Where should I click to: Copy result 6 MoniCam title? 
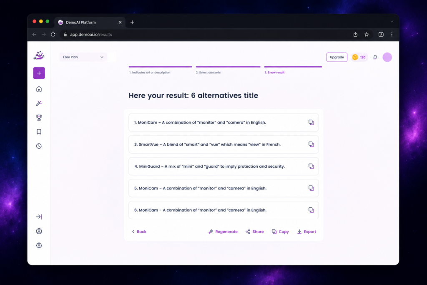coord(311,210)
